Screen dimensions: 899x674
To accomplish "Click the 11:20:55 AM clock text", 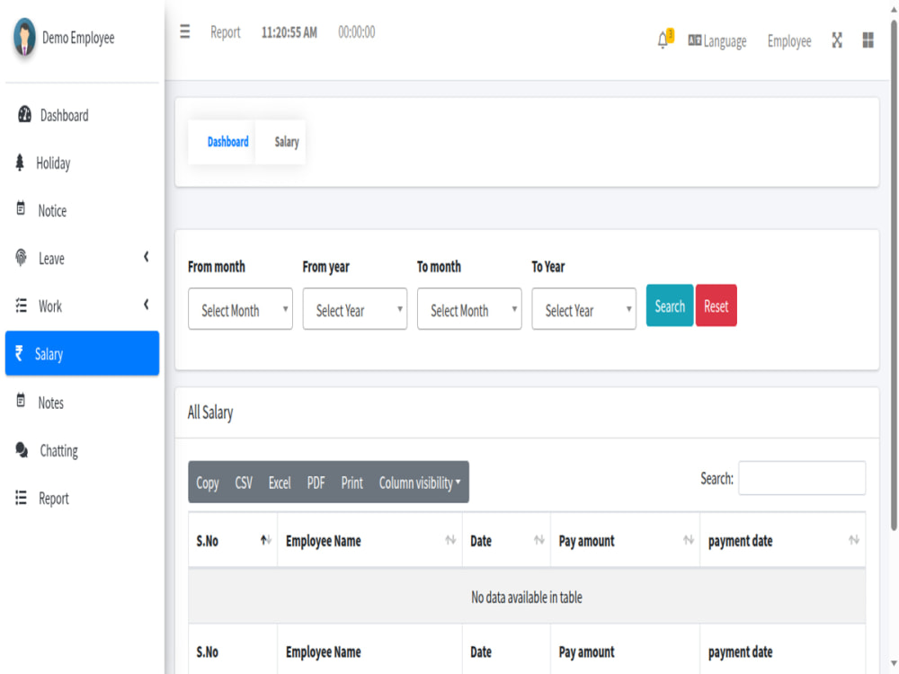I will pyautogui.click(x=289, y=32).
